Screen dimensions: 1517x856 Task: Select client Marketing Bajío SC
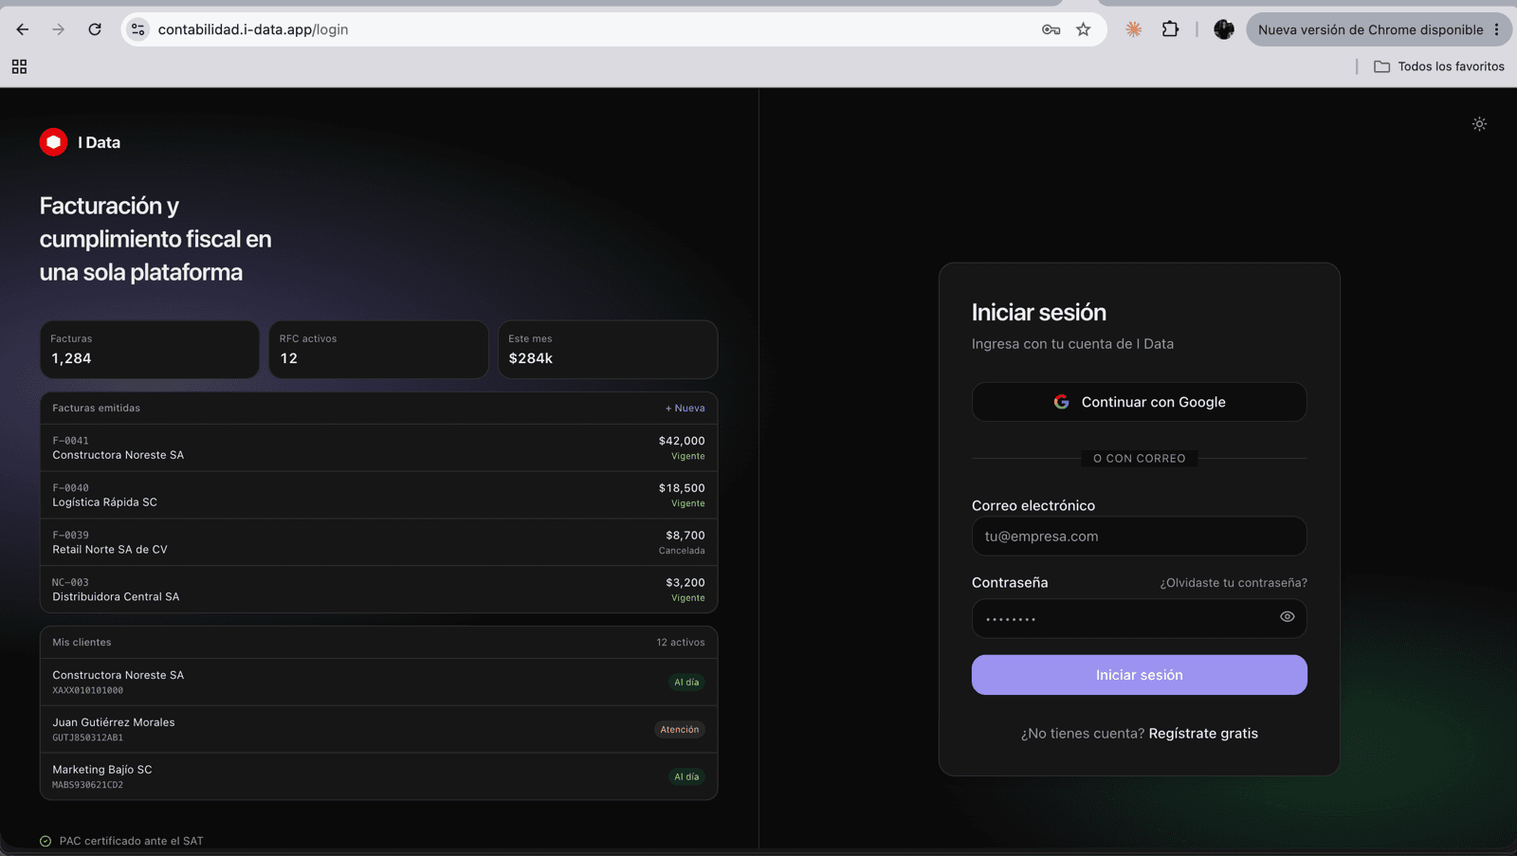378,776
